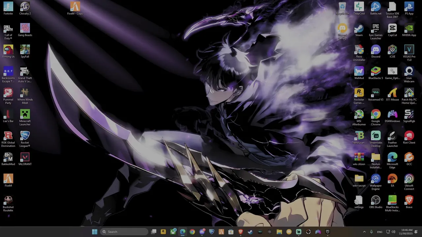
Task: Select the VALORANT desktop icon
Action: click(25, 159)
